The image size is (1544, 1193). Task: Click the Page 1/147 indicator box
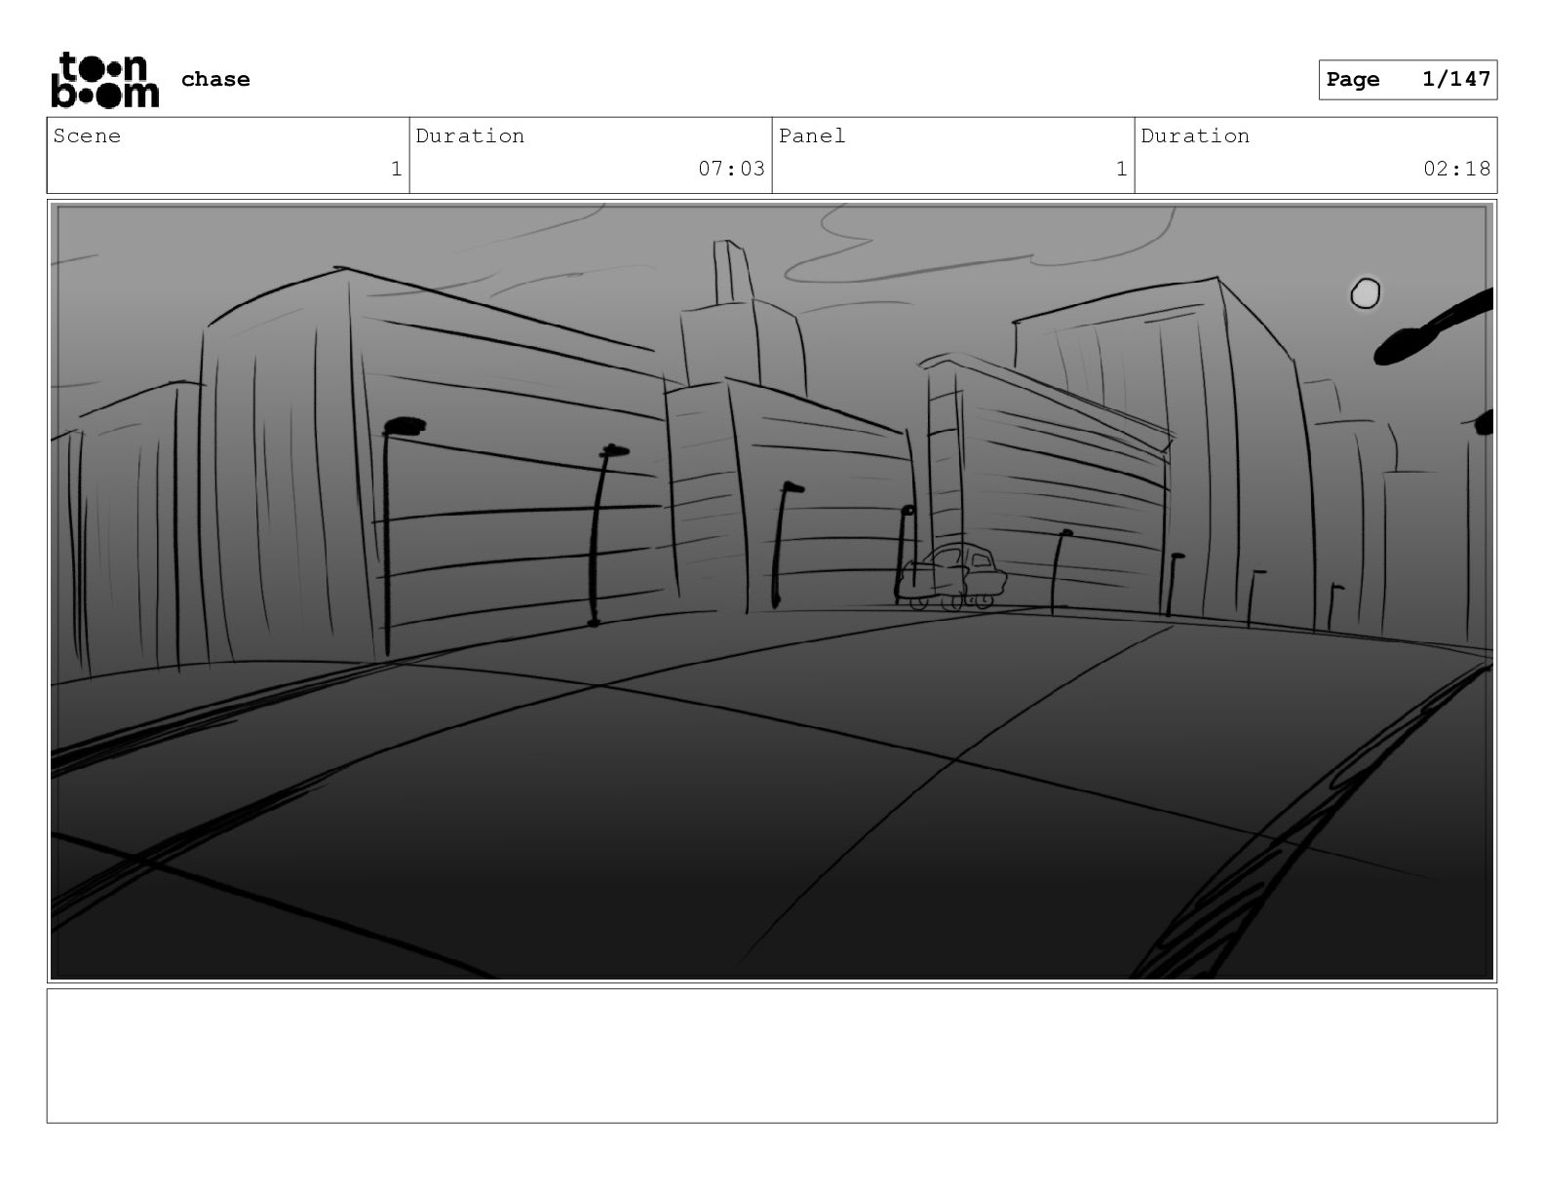[x=1408, y=80]
